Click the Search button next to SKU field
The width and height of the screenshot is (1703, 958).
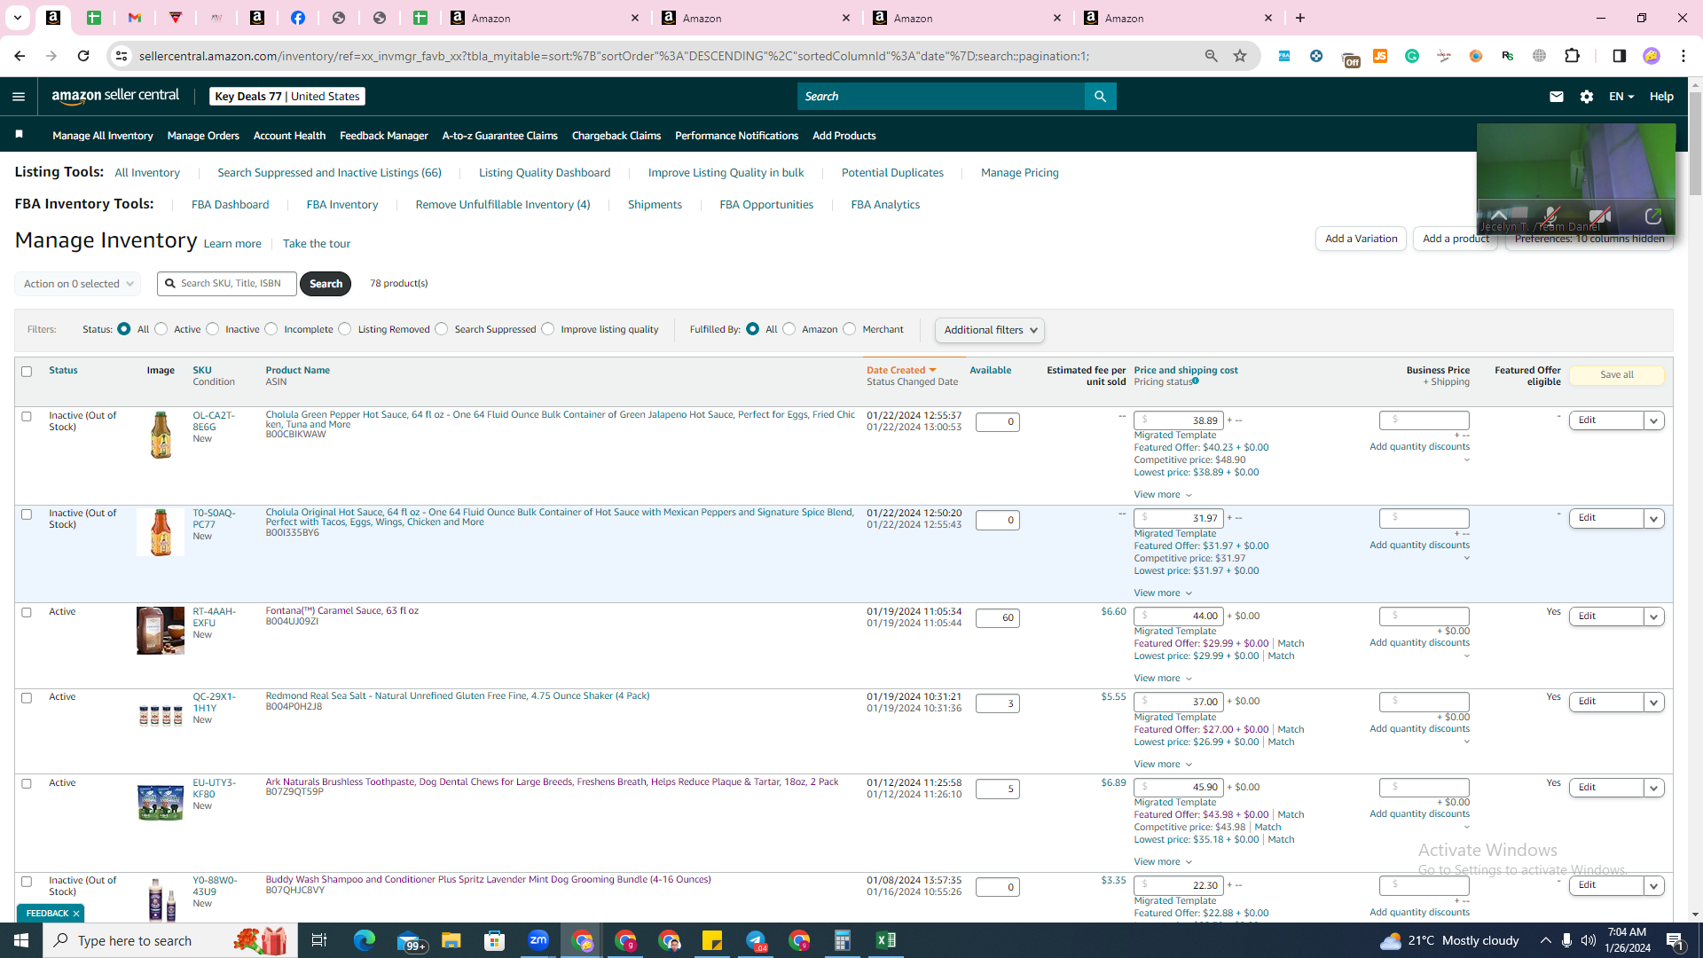[x=326, y=284]
